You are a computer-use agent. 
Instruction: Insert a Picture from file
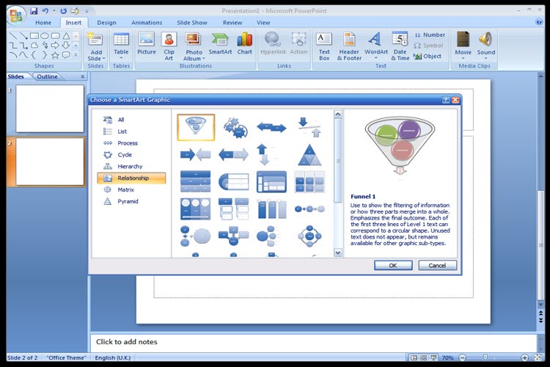146,43
